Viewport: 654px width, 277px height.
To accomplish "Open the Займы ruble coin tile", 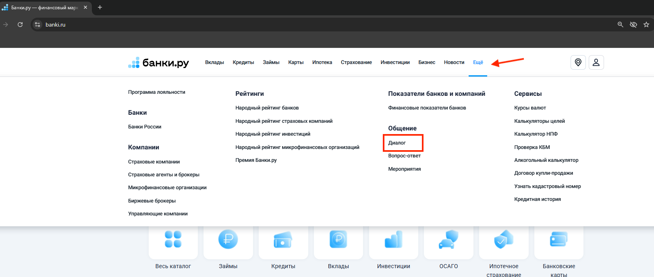I will coord(228,239).
